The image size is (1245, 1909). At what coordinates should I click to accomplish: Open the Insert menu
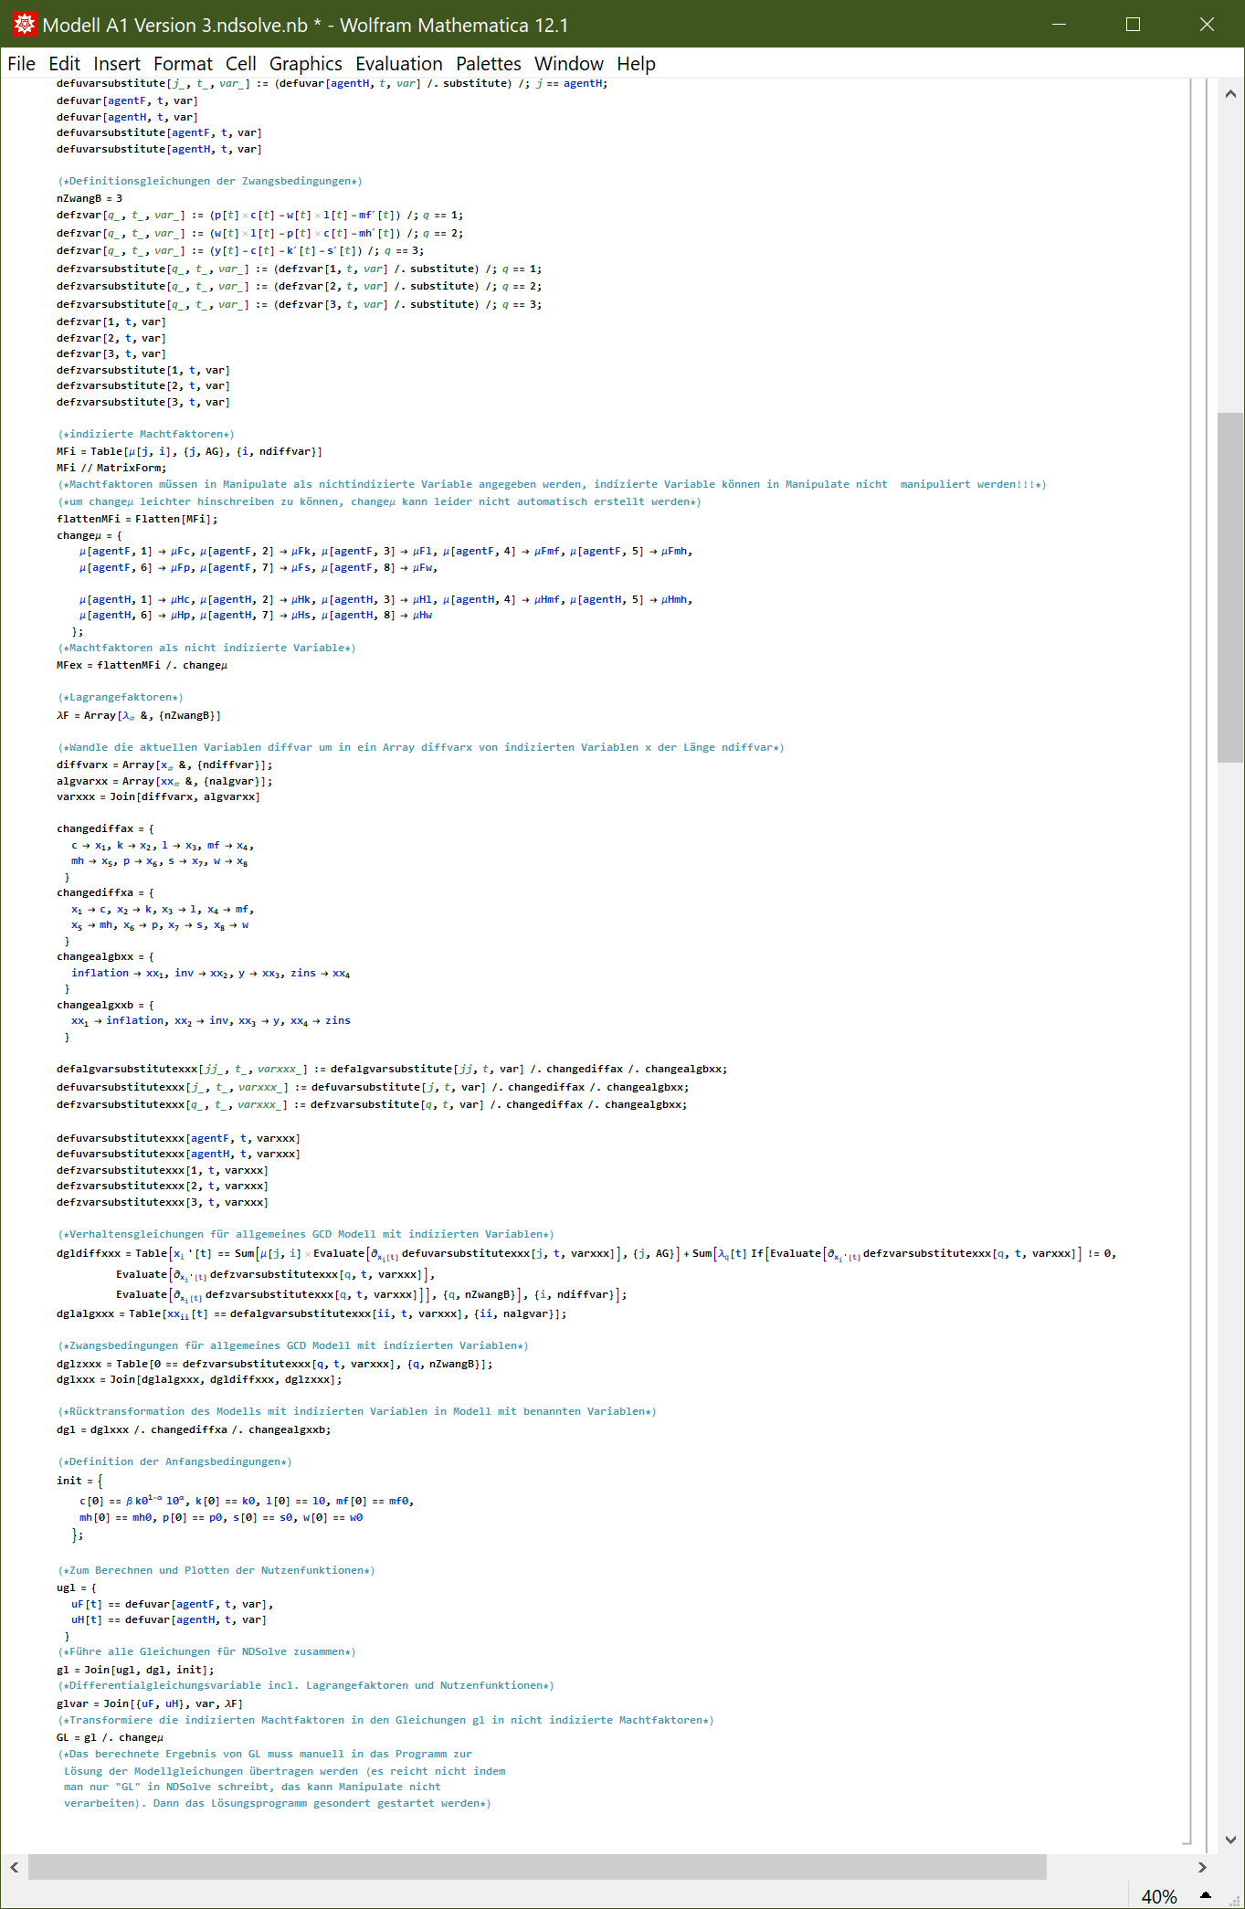[117, 64]
